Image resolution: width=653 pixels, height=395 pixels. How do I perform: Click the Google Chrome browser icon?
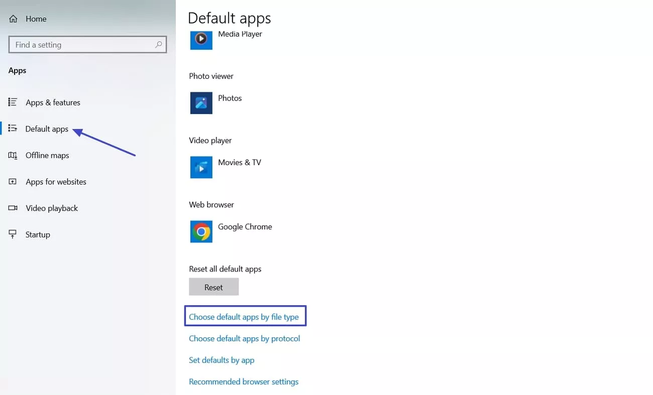[x=201, y=231]
